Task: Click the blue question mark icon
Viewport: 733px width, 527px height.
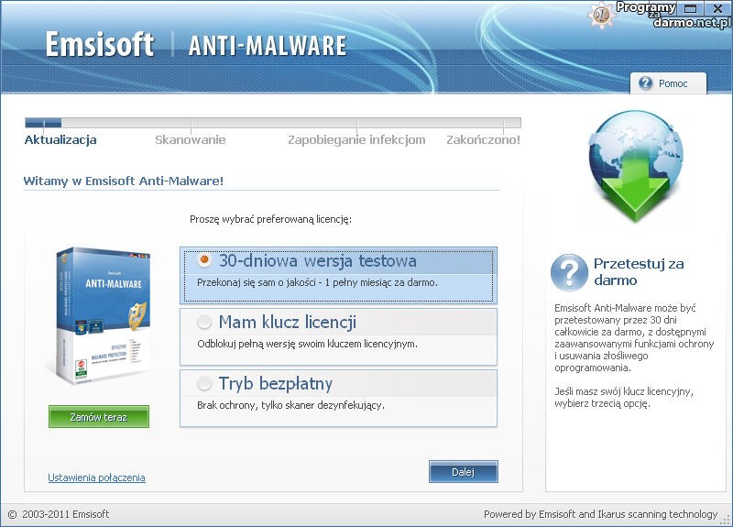Action: tap(569, 272)
